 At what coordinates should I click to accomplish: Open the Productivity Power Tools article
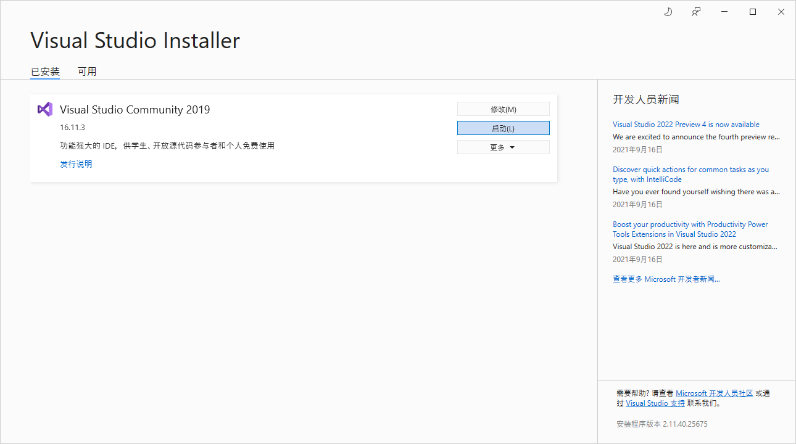pyautogui.click(x=690, y=229)
